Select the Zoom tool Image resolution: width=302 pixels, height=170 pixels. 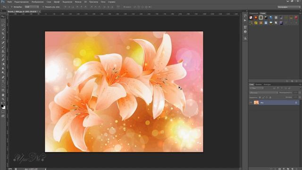tap(3, 99)
